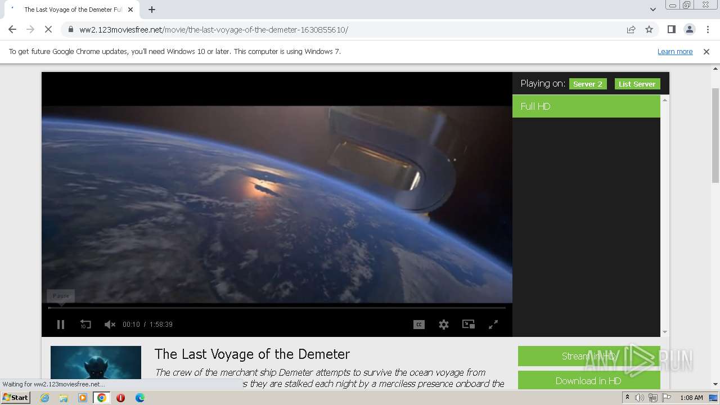Open Action Center flag icon

[x=665, y=398]
